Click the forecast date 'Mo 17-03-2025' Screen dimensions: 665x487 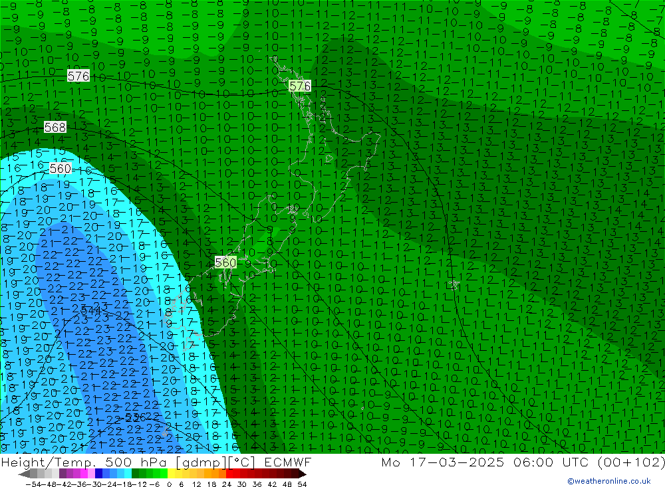(x=442, y=462)
